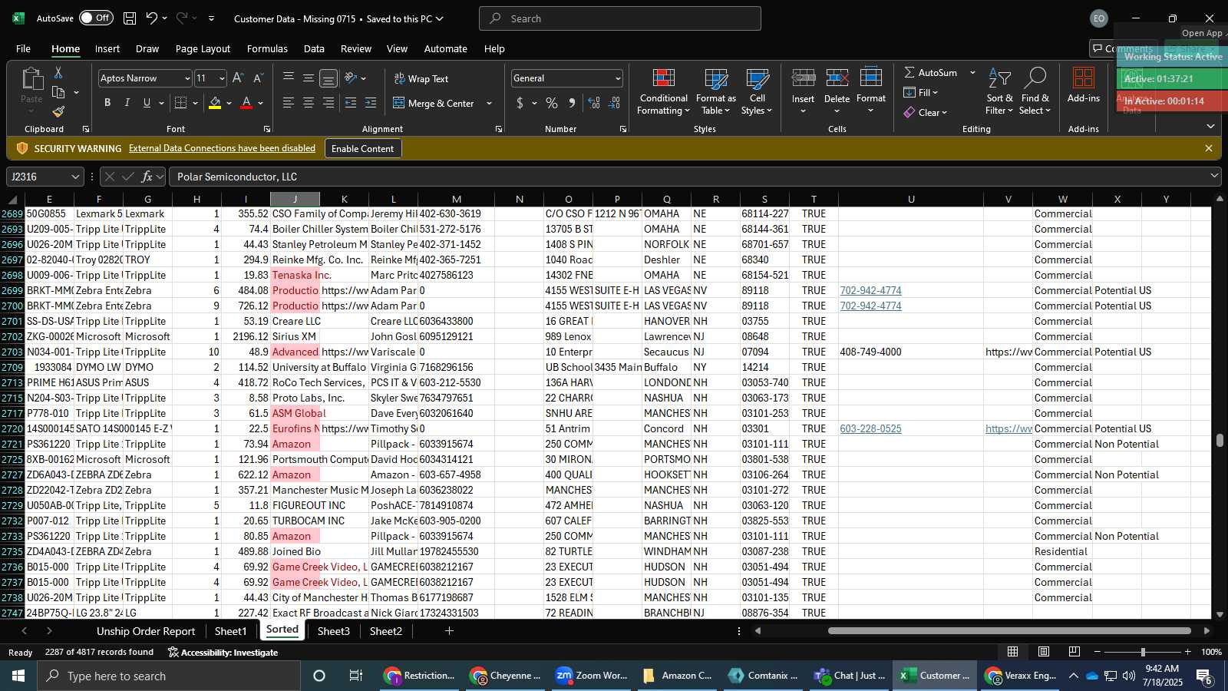Screen dimensions: 1228x691
Task: Click the Delete cells icon
Action: pyautogui.click(x=837, y=79)
